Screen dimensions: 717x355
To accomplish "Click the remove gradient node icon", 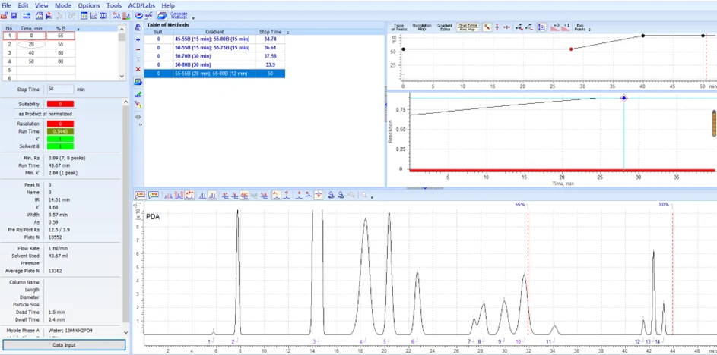I will [x=529, y=27].
